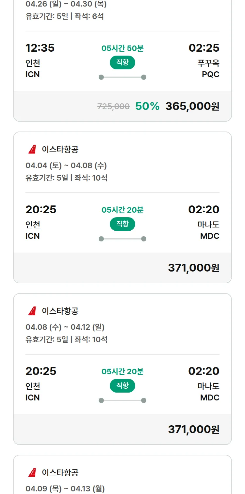Select 371,000원 fare for 04.08 departure
Viewport: 245px width, 494px height.
click(x=193, y=430)
